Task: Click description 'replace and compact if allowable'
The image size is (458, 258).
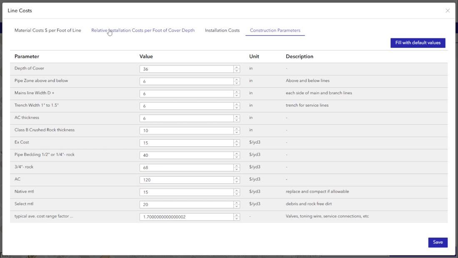Action: click(x=317, y=192)
